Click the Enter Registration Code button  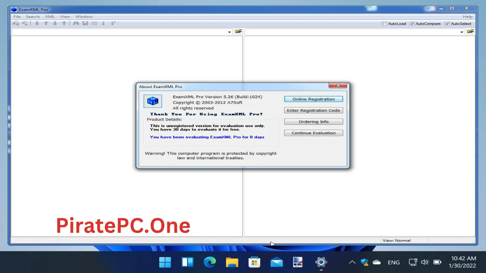click(314, 110)
